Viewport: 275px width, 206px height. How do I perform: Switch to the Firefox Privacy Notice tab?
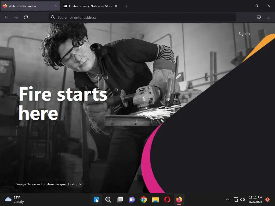[90, 6]
